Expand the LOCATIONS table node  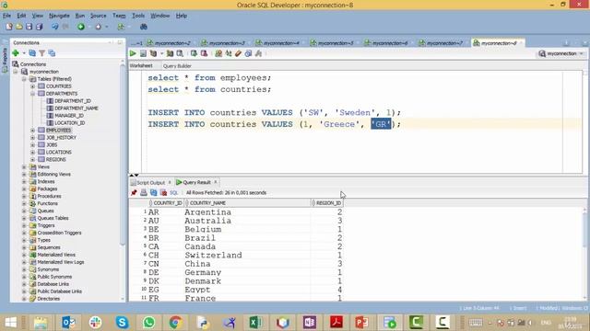33,152
